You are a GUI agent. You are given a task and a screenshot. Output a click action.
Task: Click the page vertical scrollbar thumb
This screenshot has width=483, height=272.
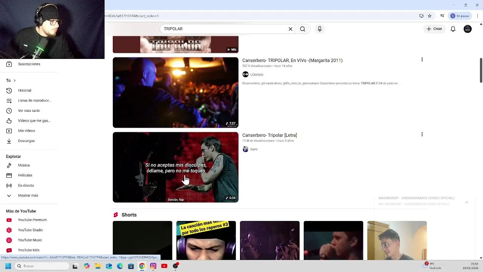(x=481, y=70)
